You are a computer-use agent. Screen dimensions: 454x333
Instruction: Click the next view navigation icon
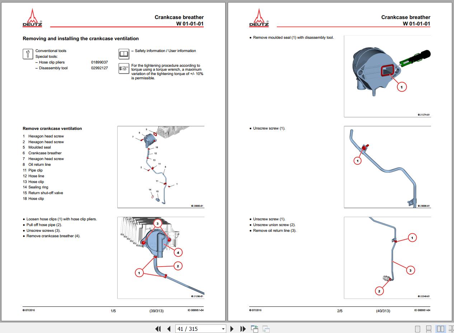pos(266,329)
